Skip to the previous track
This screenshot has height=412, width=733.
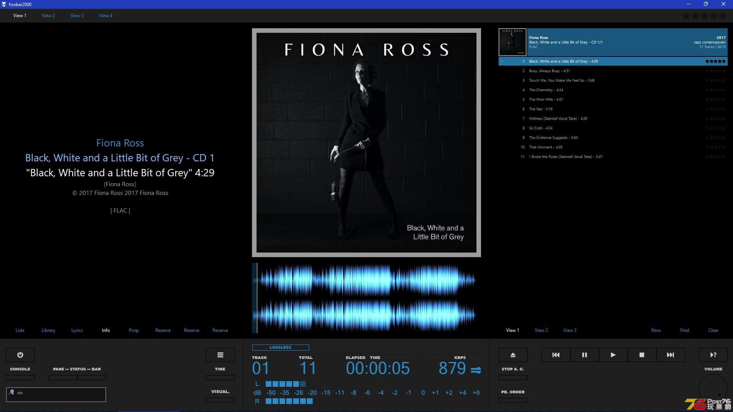pos(556,355)
